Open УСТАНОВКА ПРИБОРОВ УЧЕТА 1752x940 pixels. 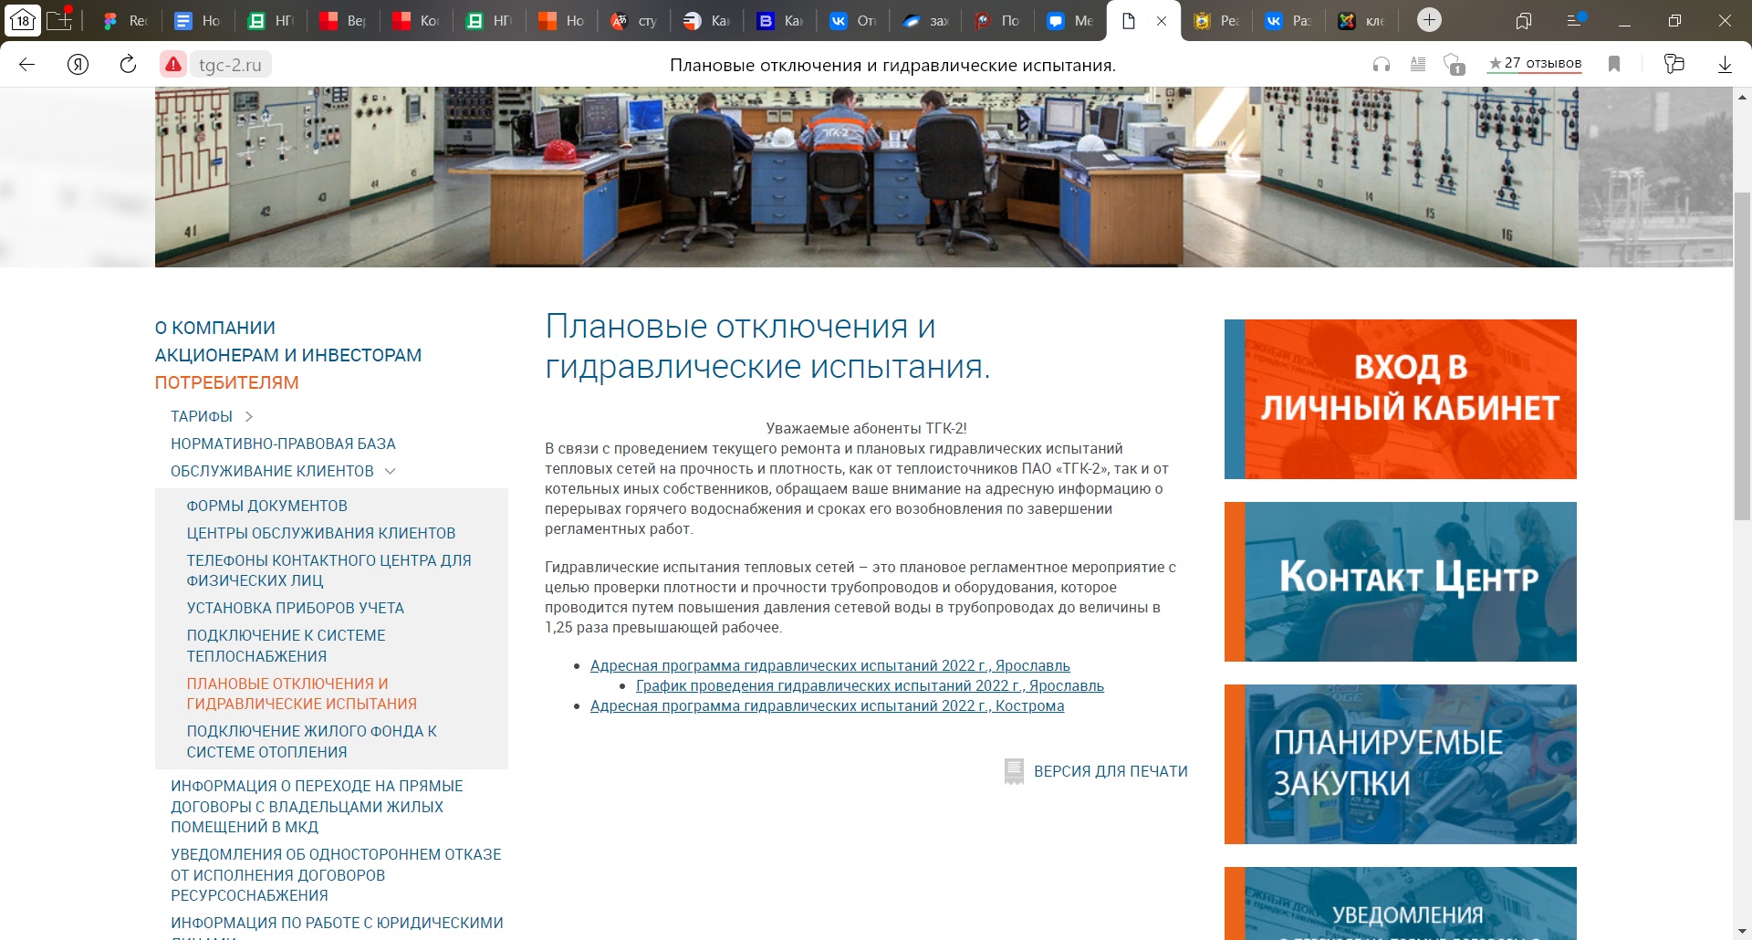(x=296, y=608)
